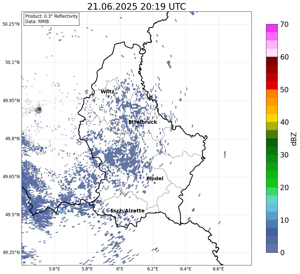Click the yellow 40 dBZ colorbar segment
The height and width of the screenshot is (274, 300).
(272, 118)
